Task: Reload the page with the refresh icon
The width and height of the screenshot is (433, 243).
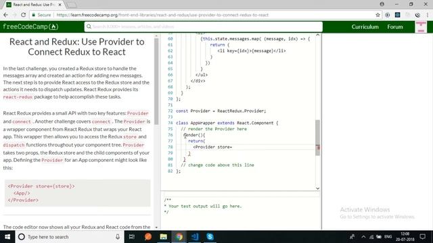Action: click(24, 15)
